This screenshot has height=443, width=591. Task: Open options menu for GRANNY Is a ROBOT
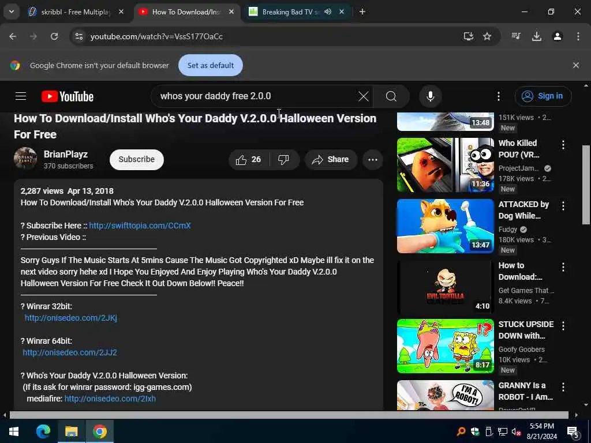tap(563, 387)
